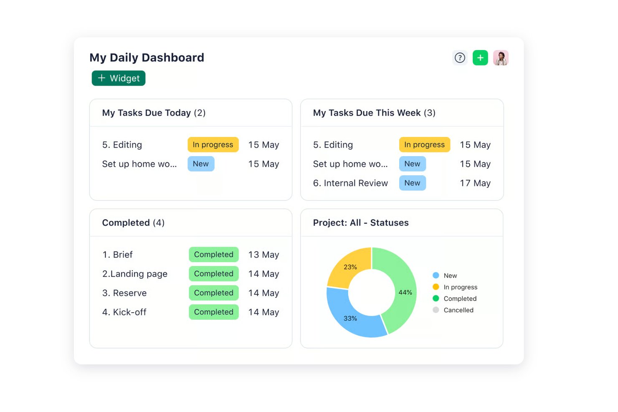618x412 pixels.
Task: Open My Tasks Due This Week header
Action: [374, 113]
